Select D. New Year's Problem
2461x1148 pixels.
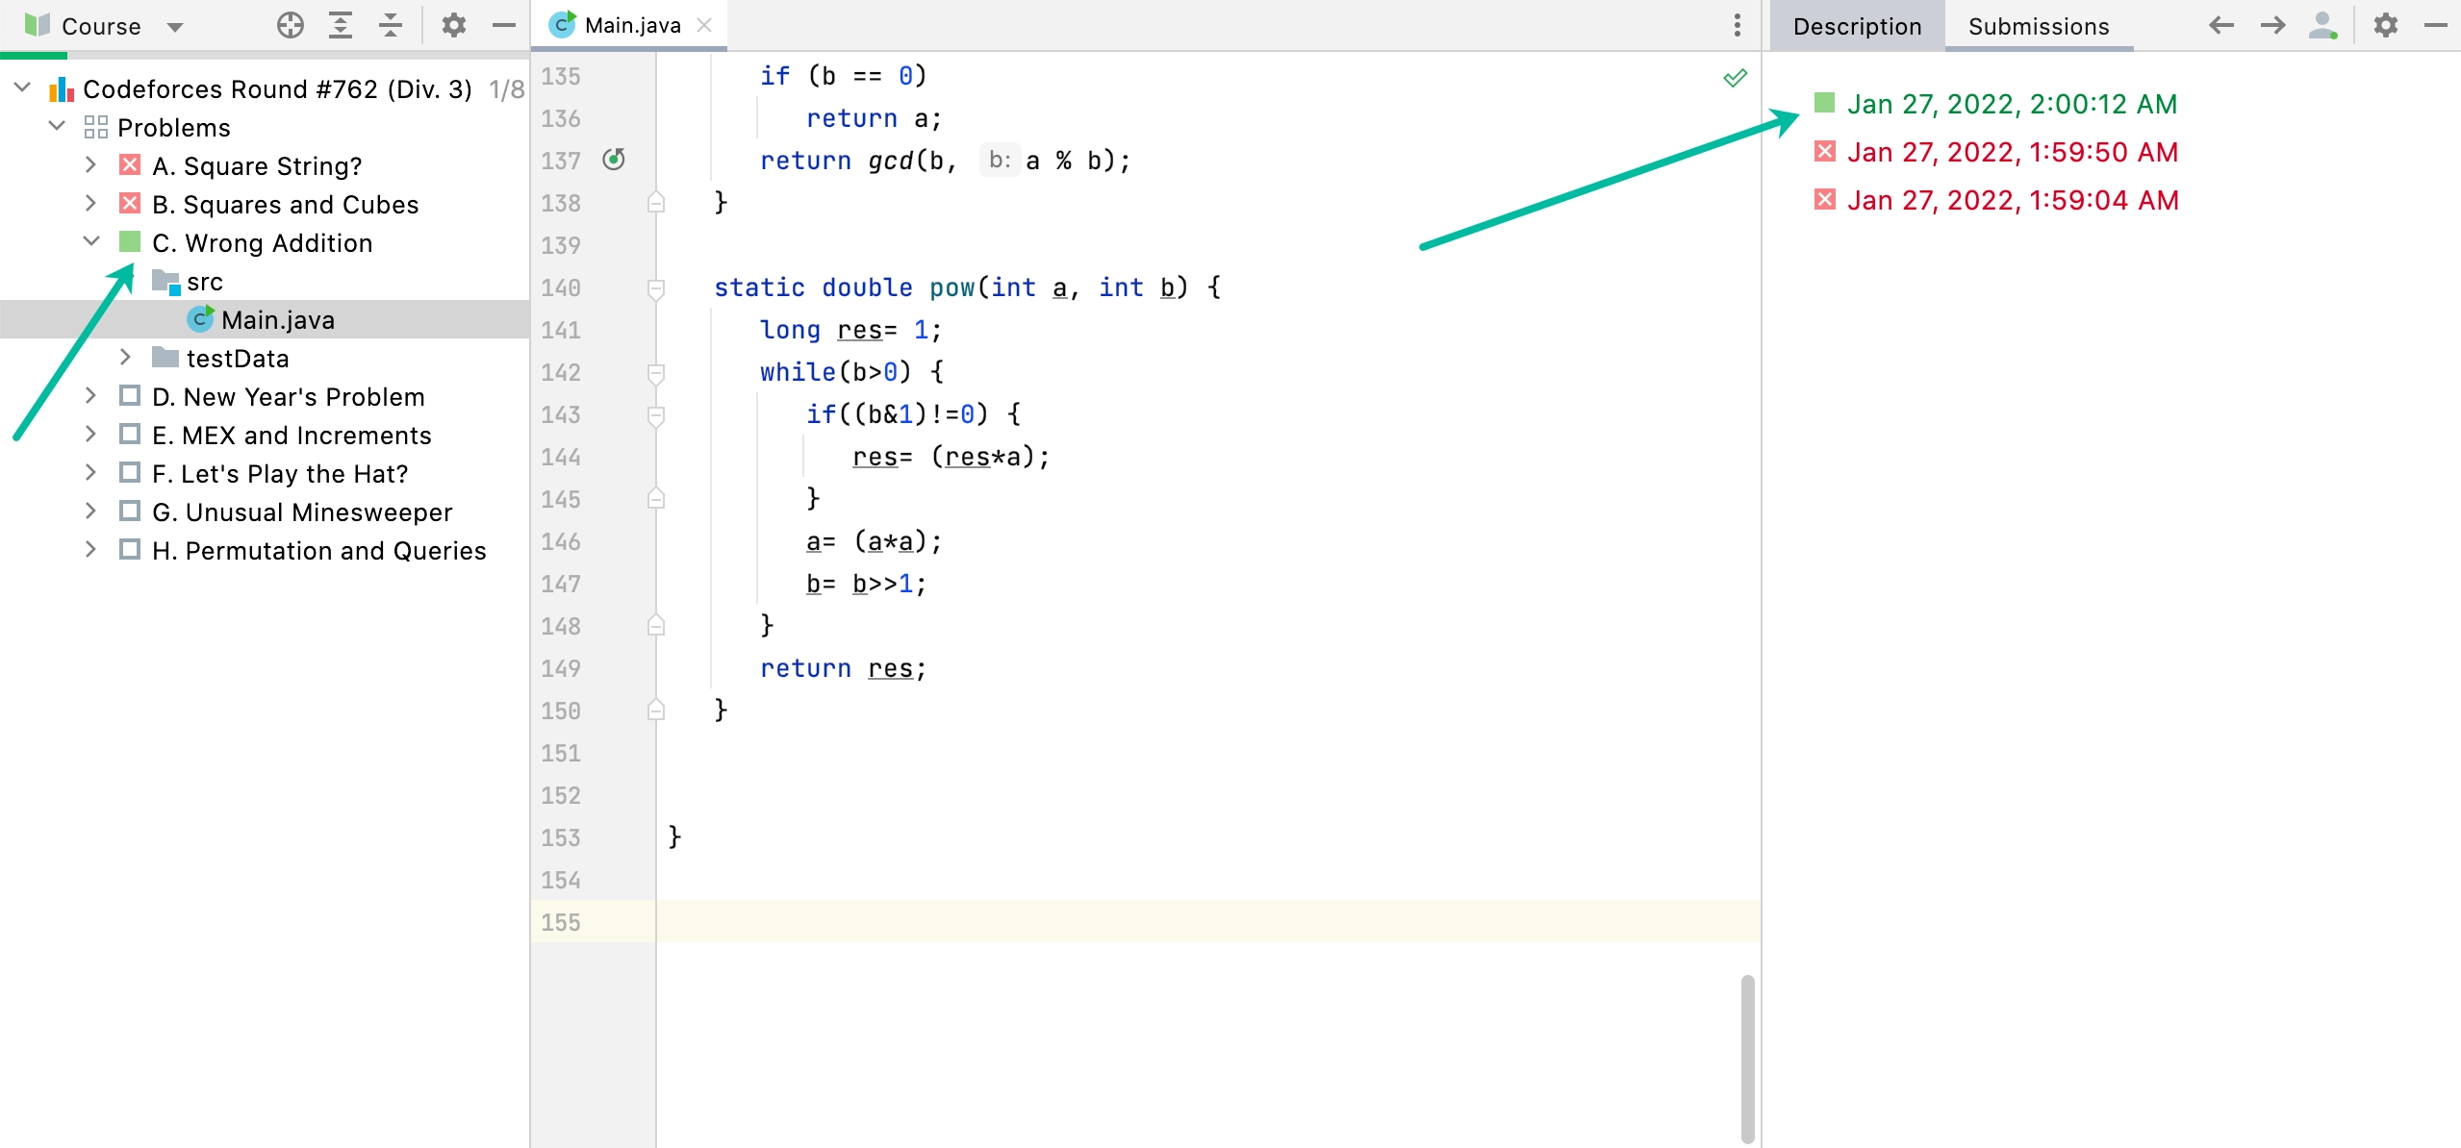coord(288,396)
